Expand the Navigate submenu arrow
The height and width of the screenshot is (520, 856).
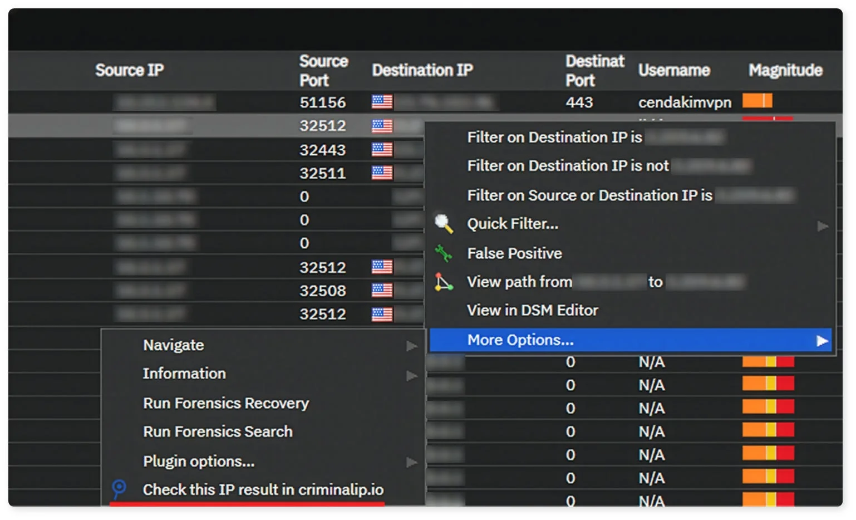[411, 346]
